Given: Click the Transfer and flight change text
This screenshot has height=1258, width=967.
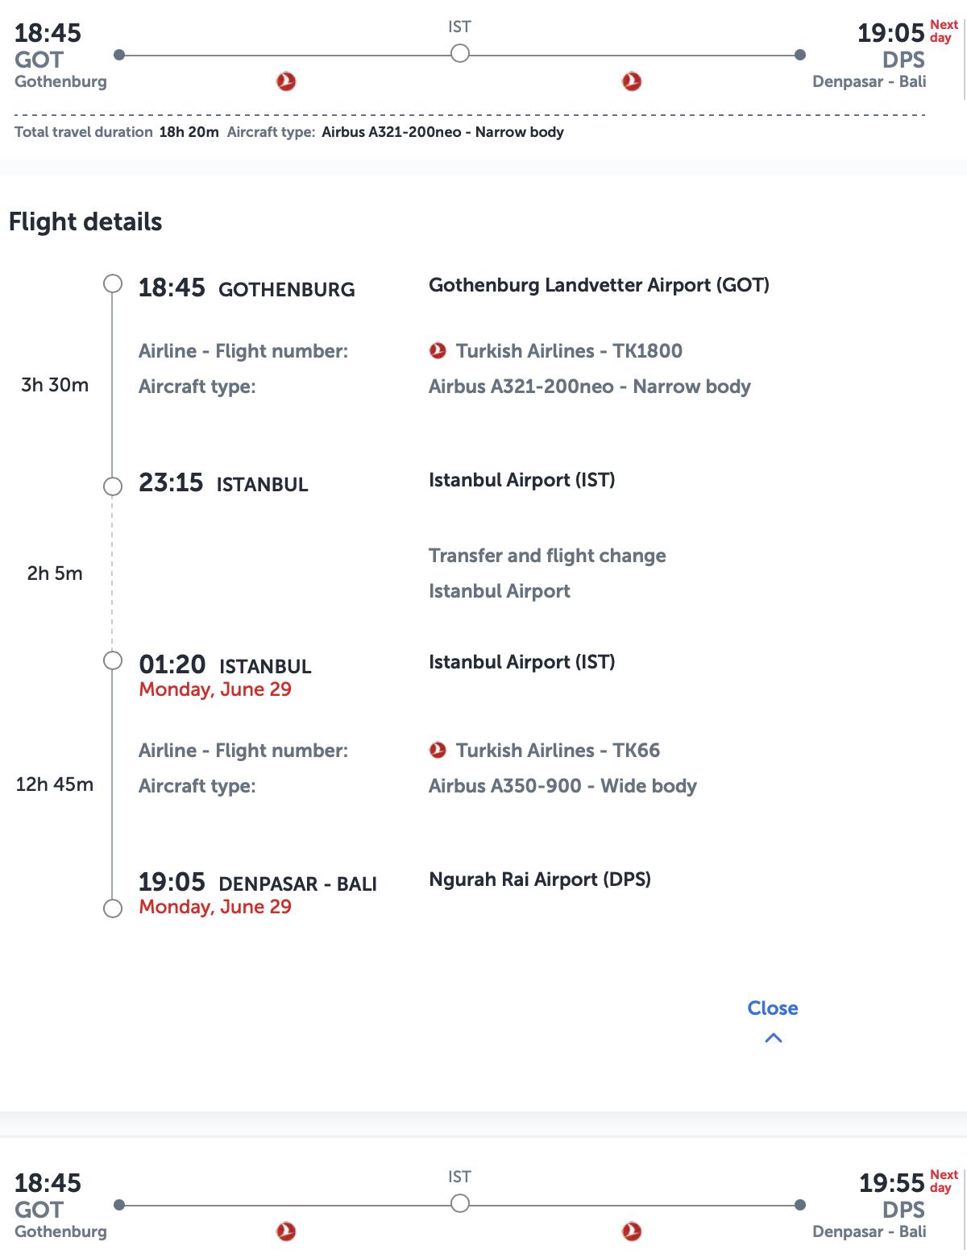Looking at the screenshot, I should (547, 556).
